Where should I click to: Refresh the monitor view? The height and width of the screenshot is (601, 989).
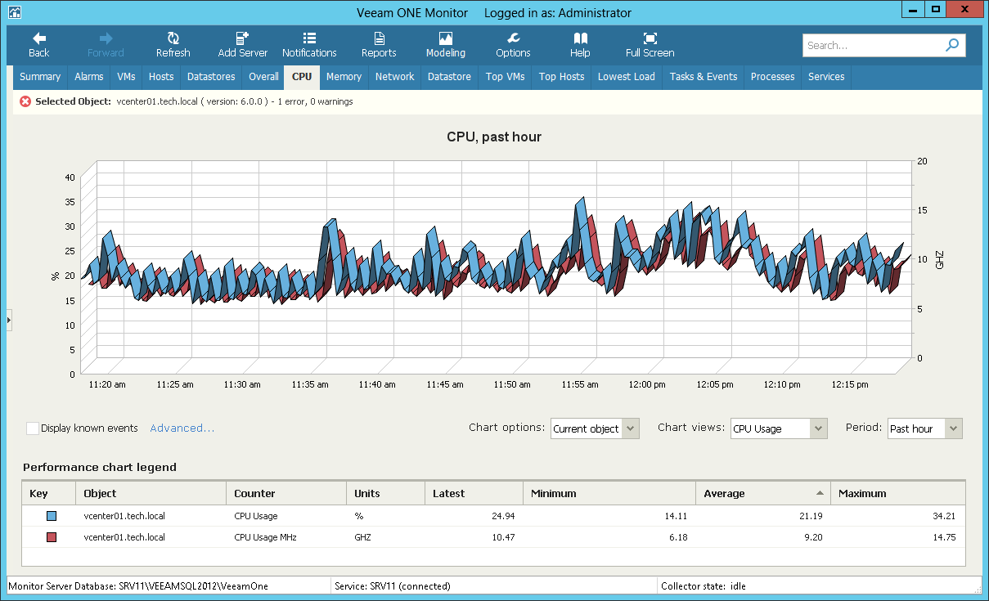pos(173,45)
